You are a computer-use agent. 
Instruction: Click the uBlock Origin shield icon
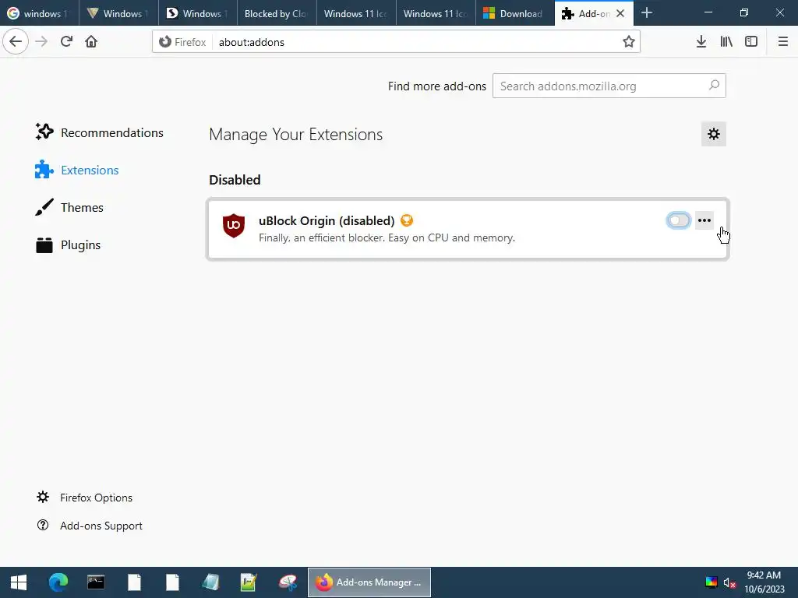(234, 226)
